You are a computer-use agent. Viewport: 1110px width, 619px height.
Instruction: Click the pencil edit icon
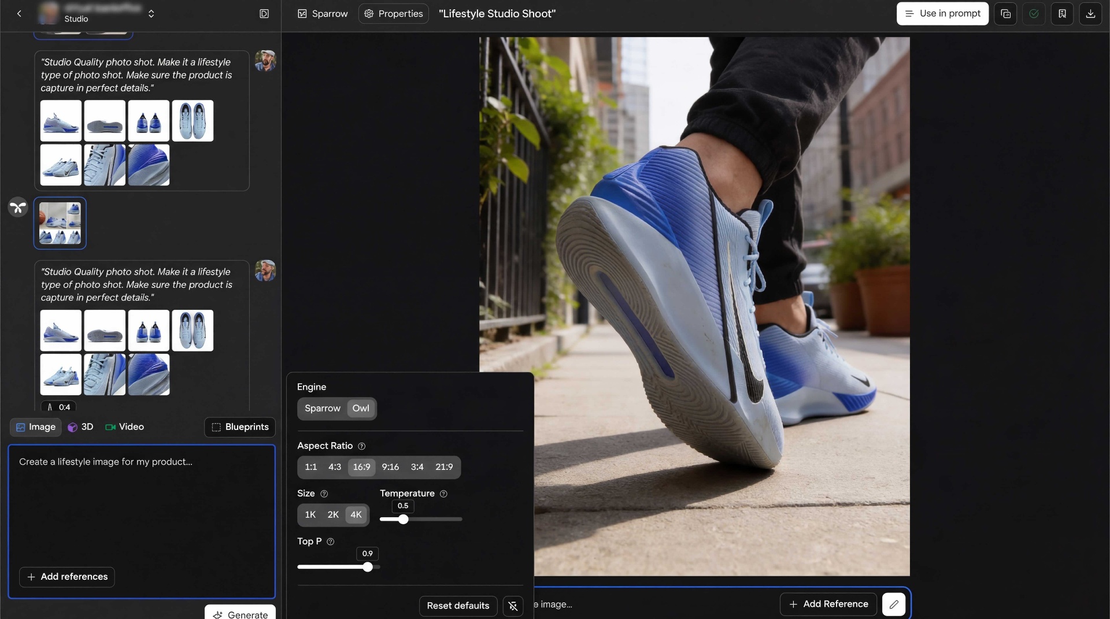tap(893, 604)
